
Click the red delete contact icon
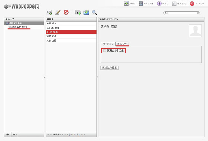66,12
